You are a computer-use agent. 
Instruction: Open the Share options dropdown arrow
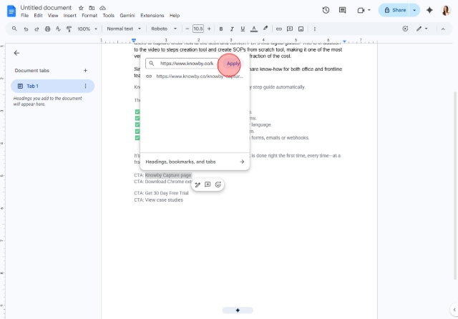click(414, 10)
